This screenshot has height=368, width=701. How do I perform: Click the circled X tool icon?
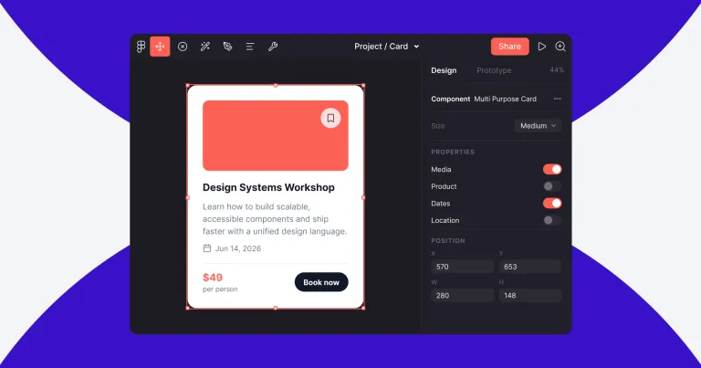183,47
